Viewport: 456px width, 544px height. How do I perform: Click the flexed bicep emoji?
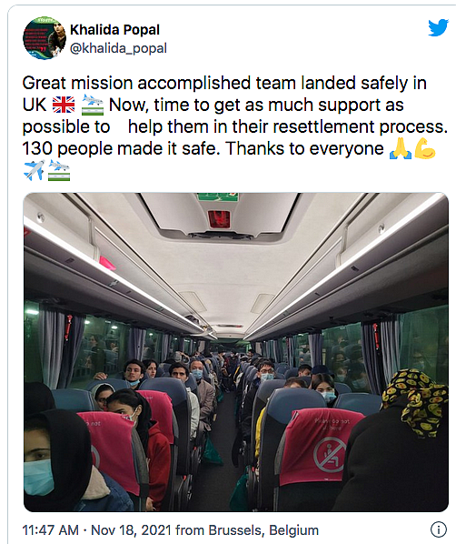pyautogui.click(x=425, y=148)
